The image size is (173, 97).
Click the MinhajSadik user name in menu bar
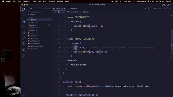[x=142, y=1]
